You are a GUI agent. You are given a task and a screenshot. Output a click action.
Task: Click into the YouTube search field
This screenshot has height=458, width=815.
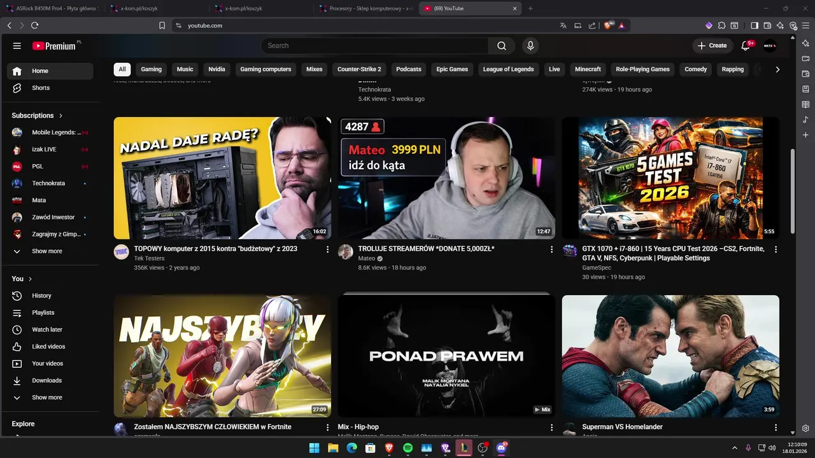pos(376,46)
